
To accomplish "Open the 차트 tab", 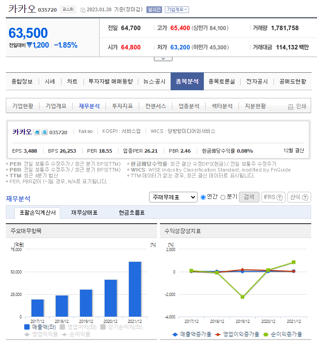I will tap(72, 82).
